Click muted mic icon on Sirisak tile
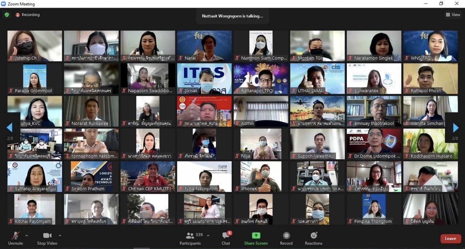Viewport: 465px width, 249px height. coord(181,91)
